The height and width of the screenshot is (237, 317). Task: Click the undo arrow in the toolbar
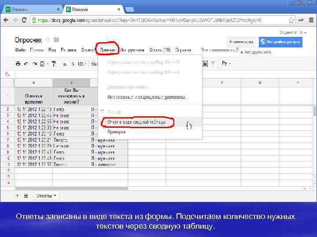tap(26, 64)
